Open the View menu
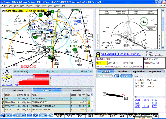Image resolution: width=166 pixels, height=119 pixels. (x=10, y=6)
